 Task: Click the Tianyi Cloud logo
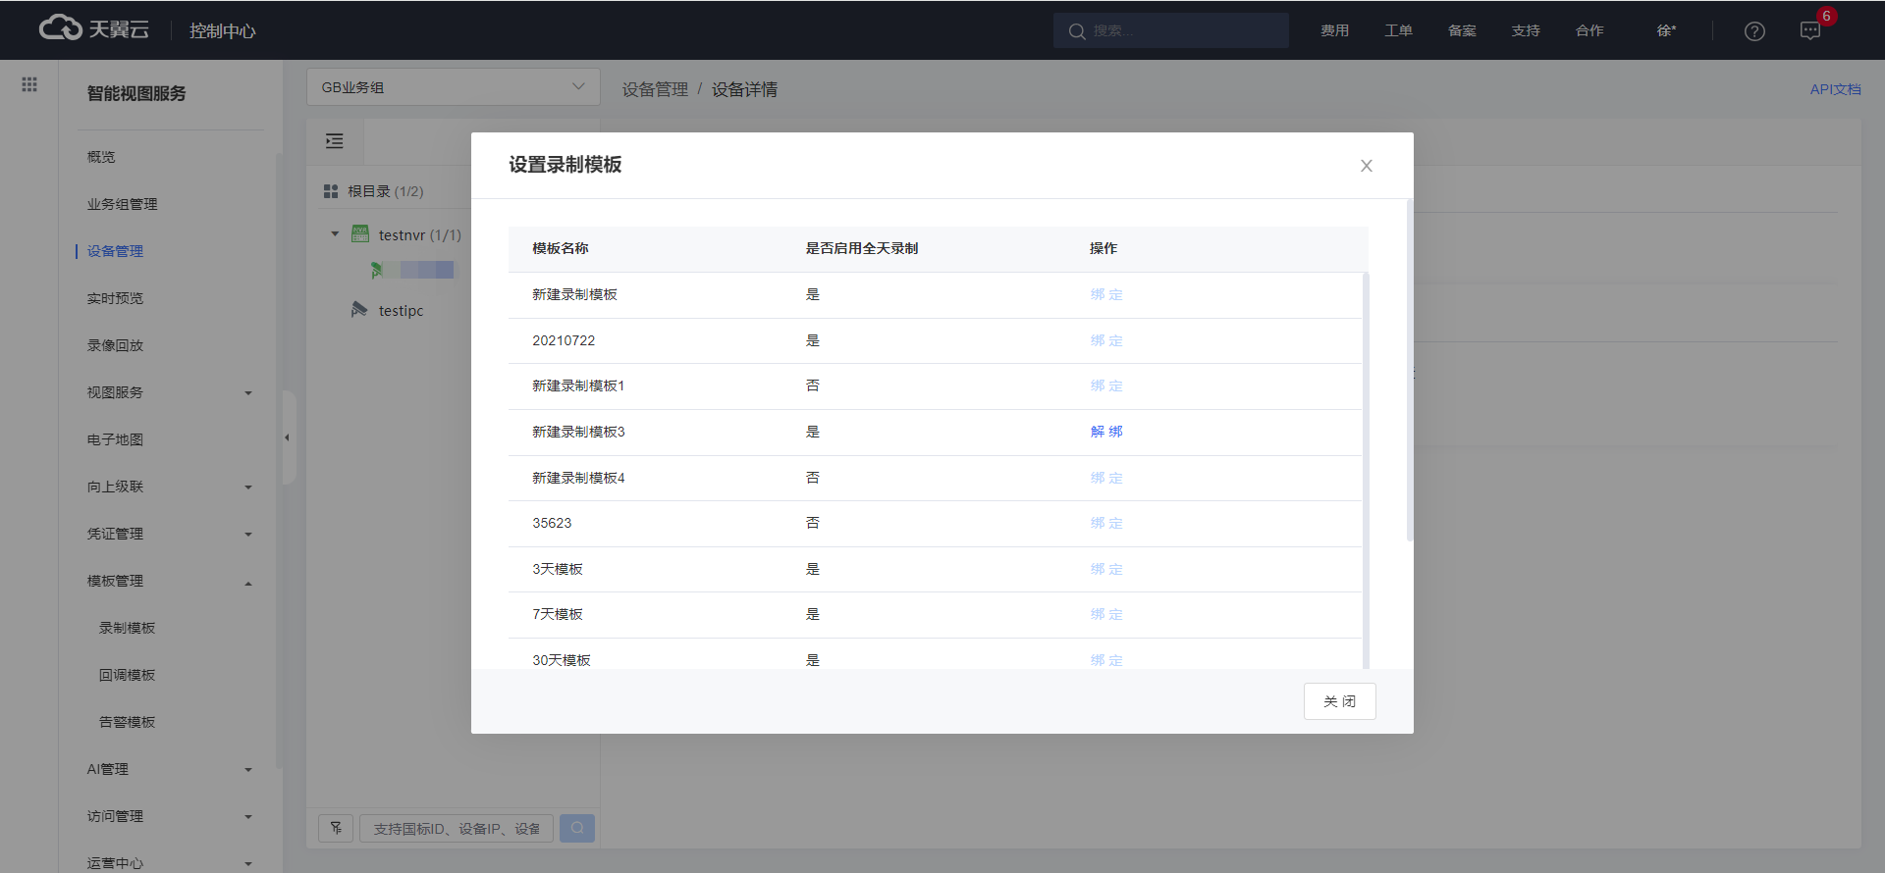tap(94, 29)
